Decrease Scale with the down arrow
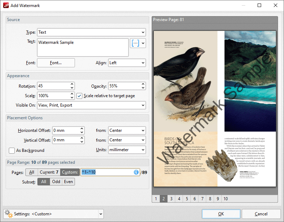 [72, 97]
